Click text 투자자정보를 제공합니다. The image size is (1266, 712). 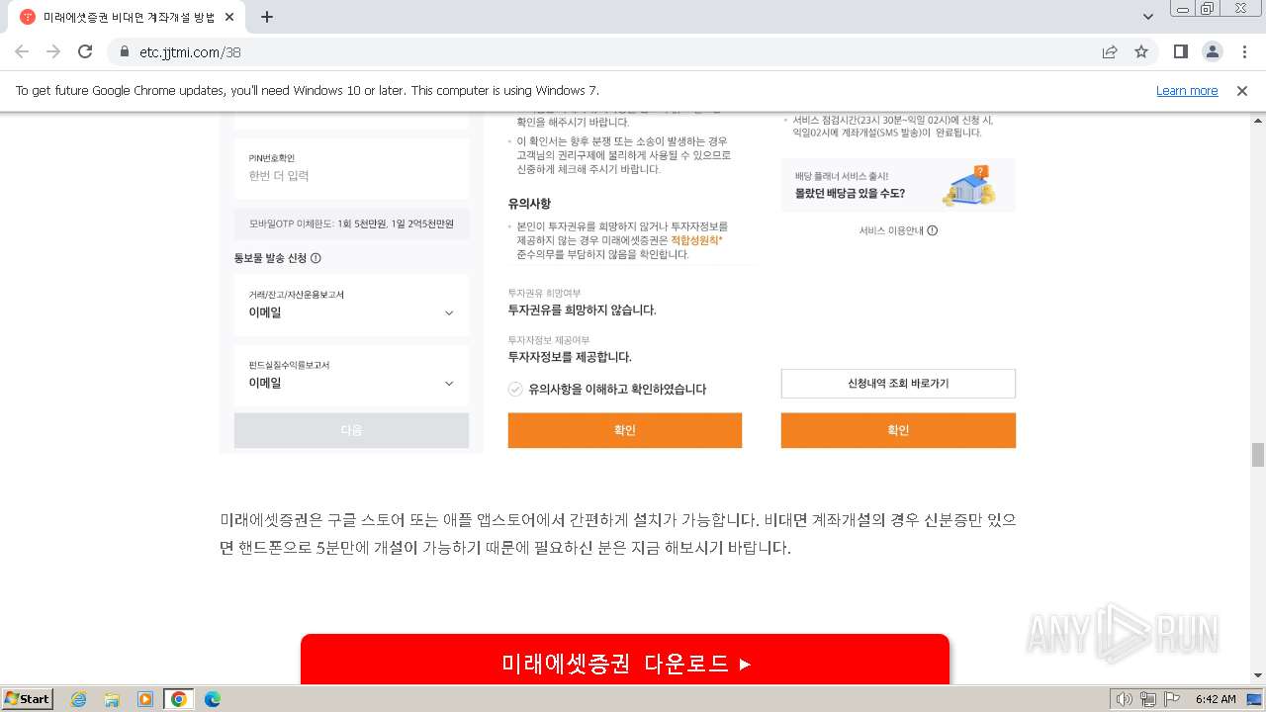570,357
